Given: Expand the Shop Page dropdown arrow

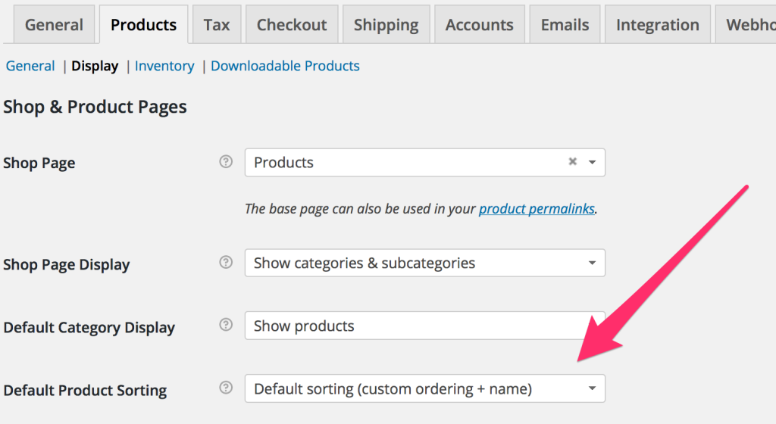Looking at the screenshot, I should [592, 162].
